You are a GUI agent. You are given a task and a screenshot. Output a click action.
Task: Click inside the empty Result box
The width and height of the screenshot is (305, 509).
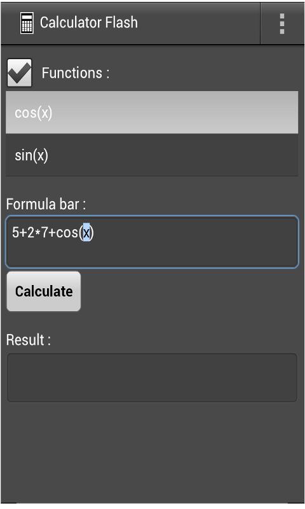pos(152,377)
